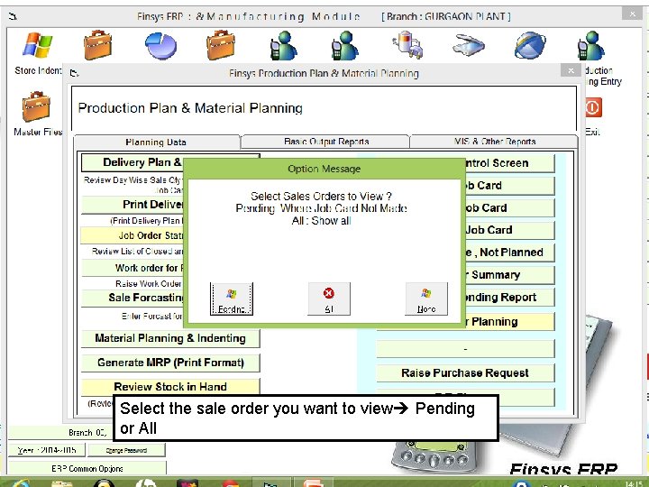Viewport: 649px width, 487px height.
Task: Click the Job Card button above Not Planned
Action: pos(508,230)
